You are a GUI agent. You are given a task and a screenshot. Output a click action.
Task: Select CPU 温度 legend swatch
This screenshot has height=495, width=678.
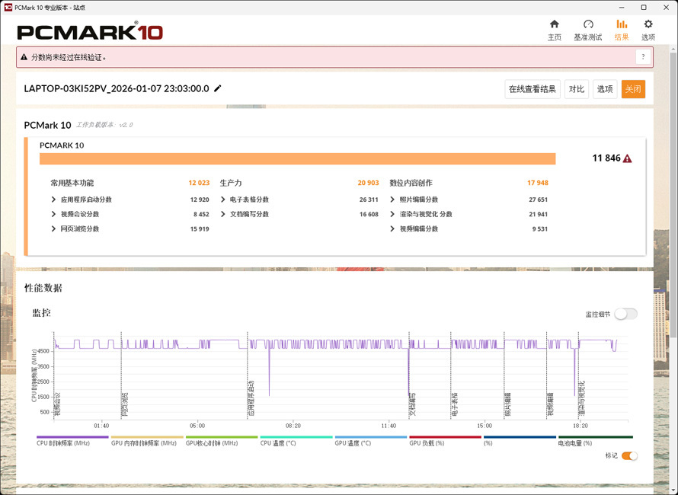[x=296, y=437]
